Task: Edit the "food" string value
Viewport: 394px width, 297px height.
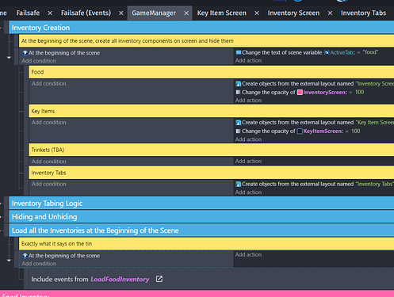Action: pyautogui.click(x=370, y=52)
